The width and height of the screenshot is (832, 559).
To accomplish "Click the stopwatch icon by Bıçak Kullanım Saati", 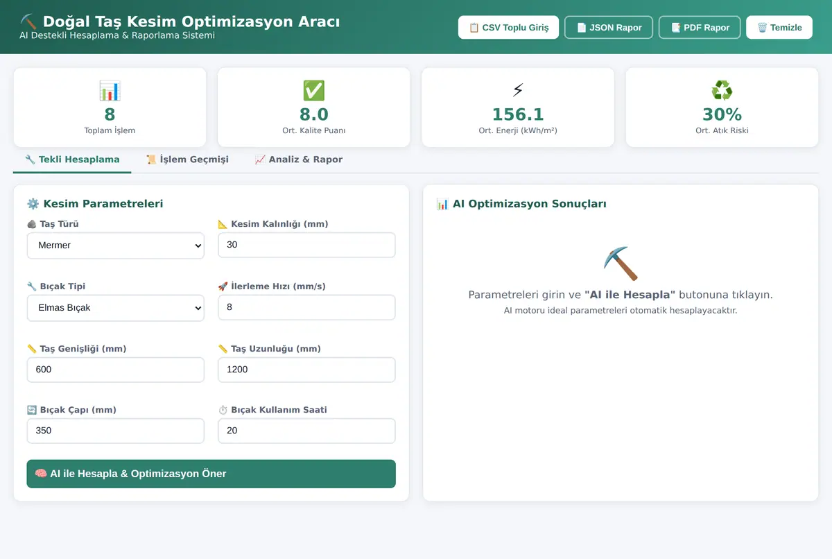I will pyautogui.click(x=223, y=410).
